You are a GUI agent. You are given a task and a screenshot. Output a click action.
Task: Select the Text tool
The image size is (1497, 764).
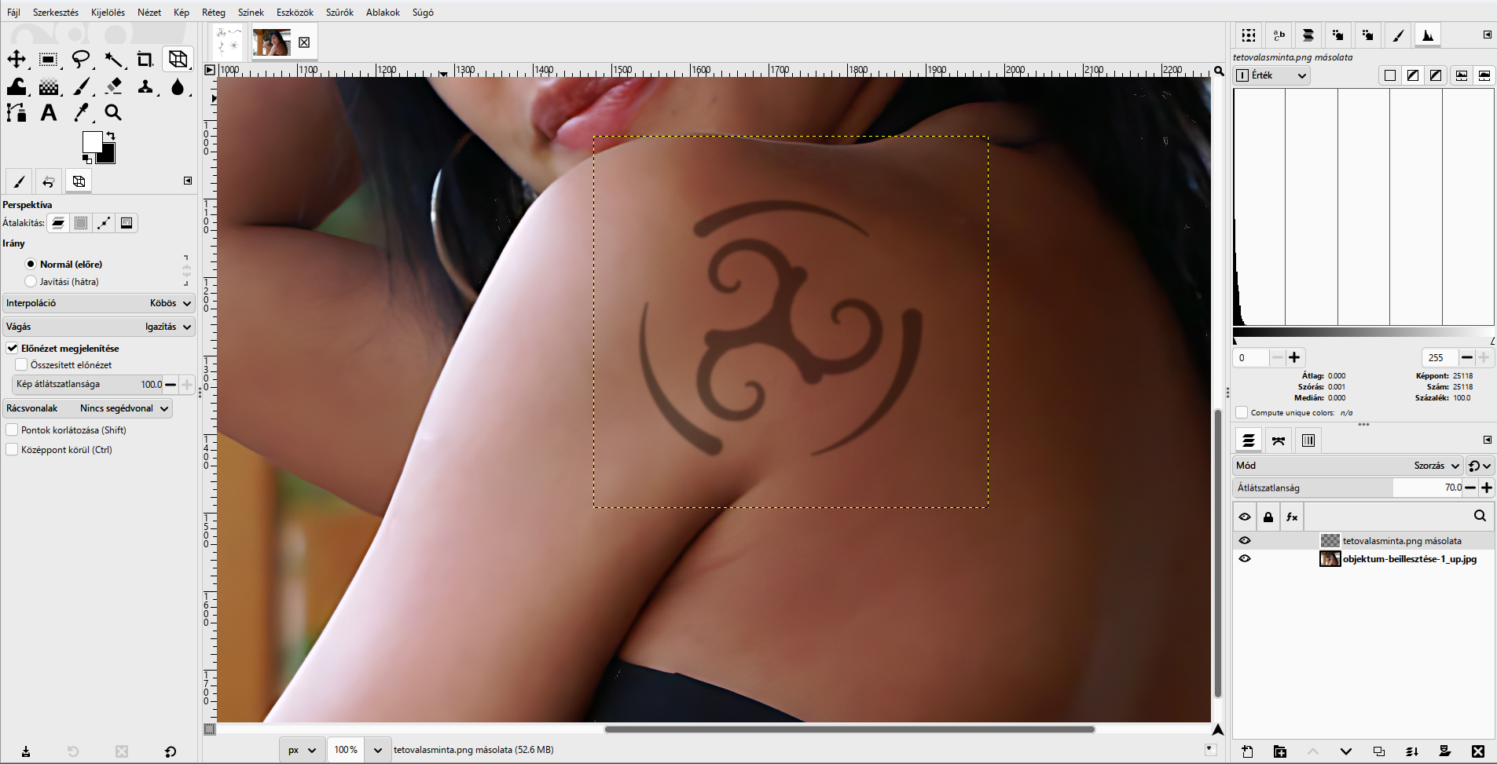pos(49,113)
